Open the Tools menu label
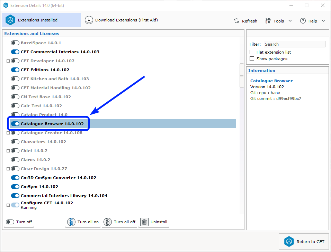The image size is (331, 252). point(278,21)
